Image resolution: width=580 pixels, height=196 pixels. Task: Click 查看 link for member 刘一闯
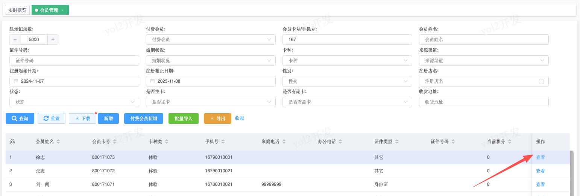click(x=541, y=184)
